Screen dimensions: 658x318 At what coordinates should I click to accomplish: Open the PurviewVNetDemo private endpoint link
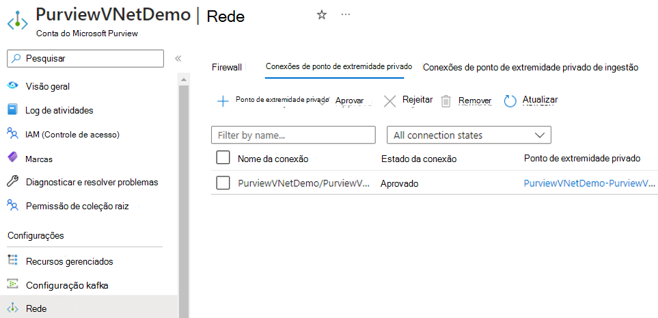point(589,183)
